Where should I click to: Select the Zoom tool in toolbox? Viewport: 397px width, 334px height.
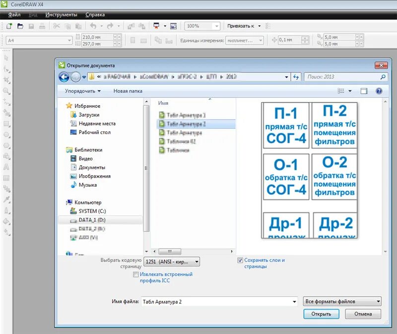click(x=6, y=91)
